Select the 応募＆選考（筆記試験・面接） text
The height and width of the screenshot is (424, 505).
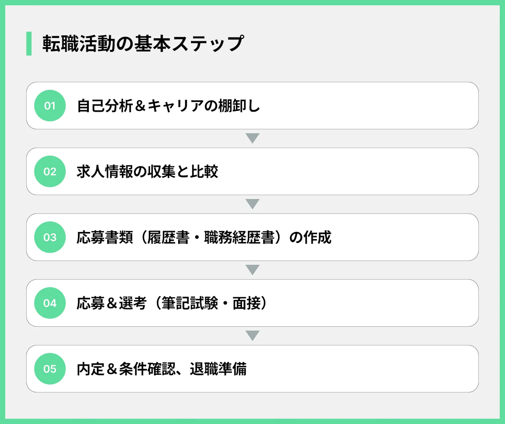point(172,303)
